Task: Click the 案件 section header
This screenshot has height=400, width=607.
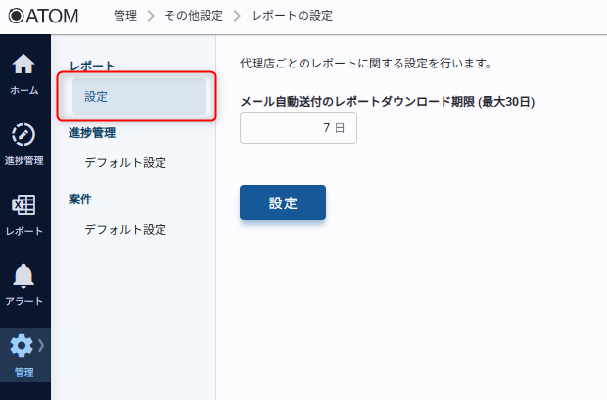Action: click(x=80, y=200)
